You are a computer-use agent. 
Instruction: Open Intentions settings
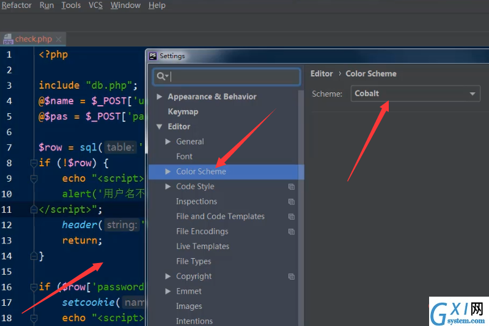coord(194,321)
